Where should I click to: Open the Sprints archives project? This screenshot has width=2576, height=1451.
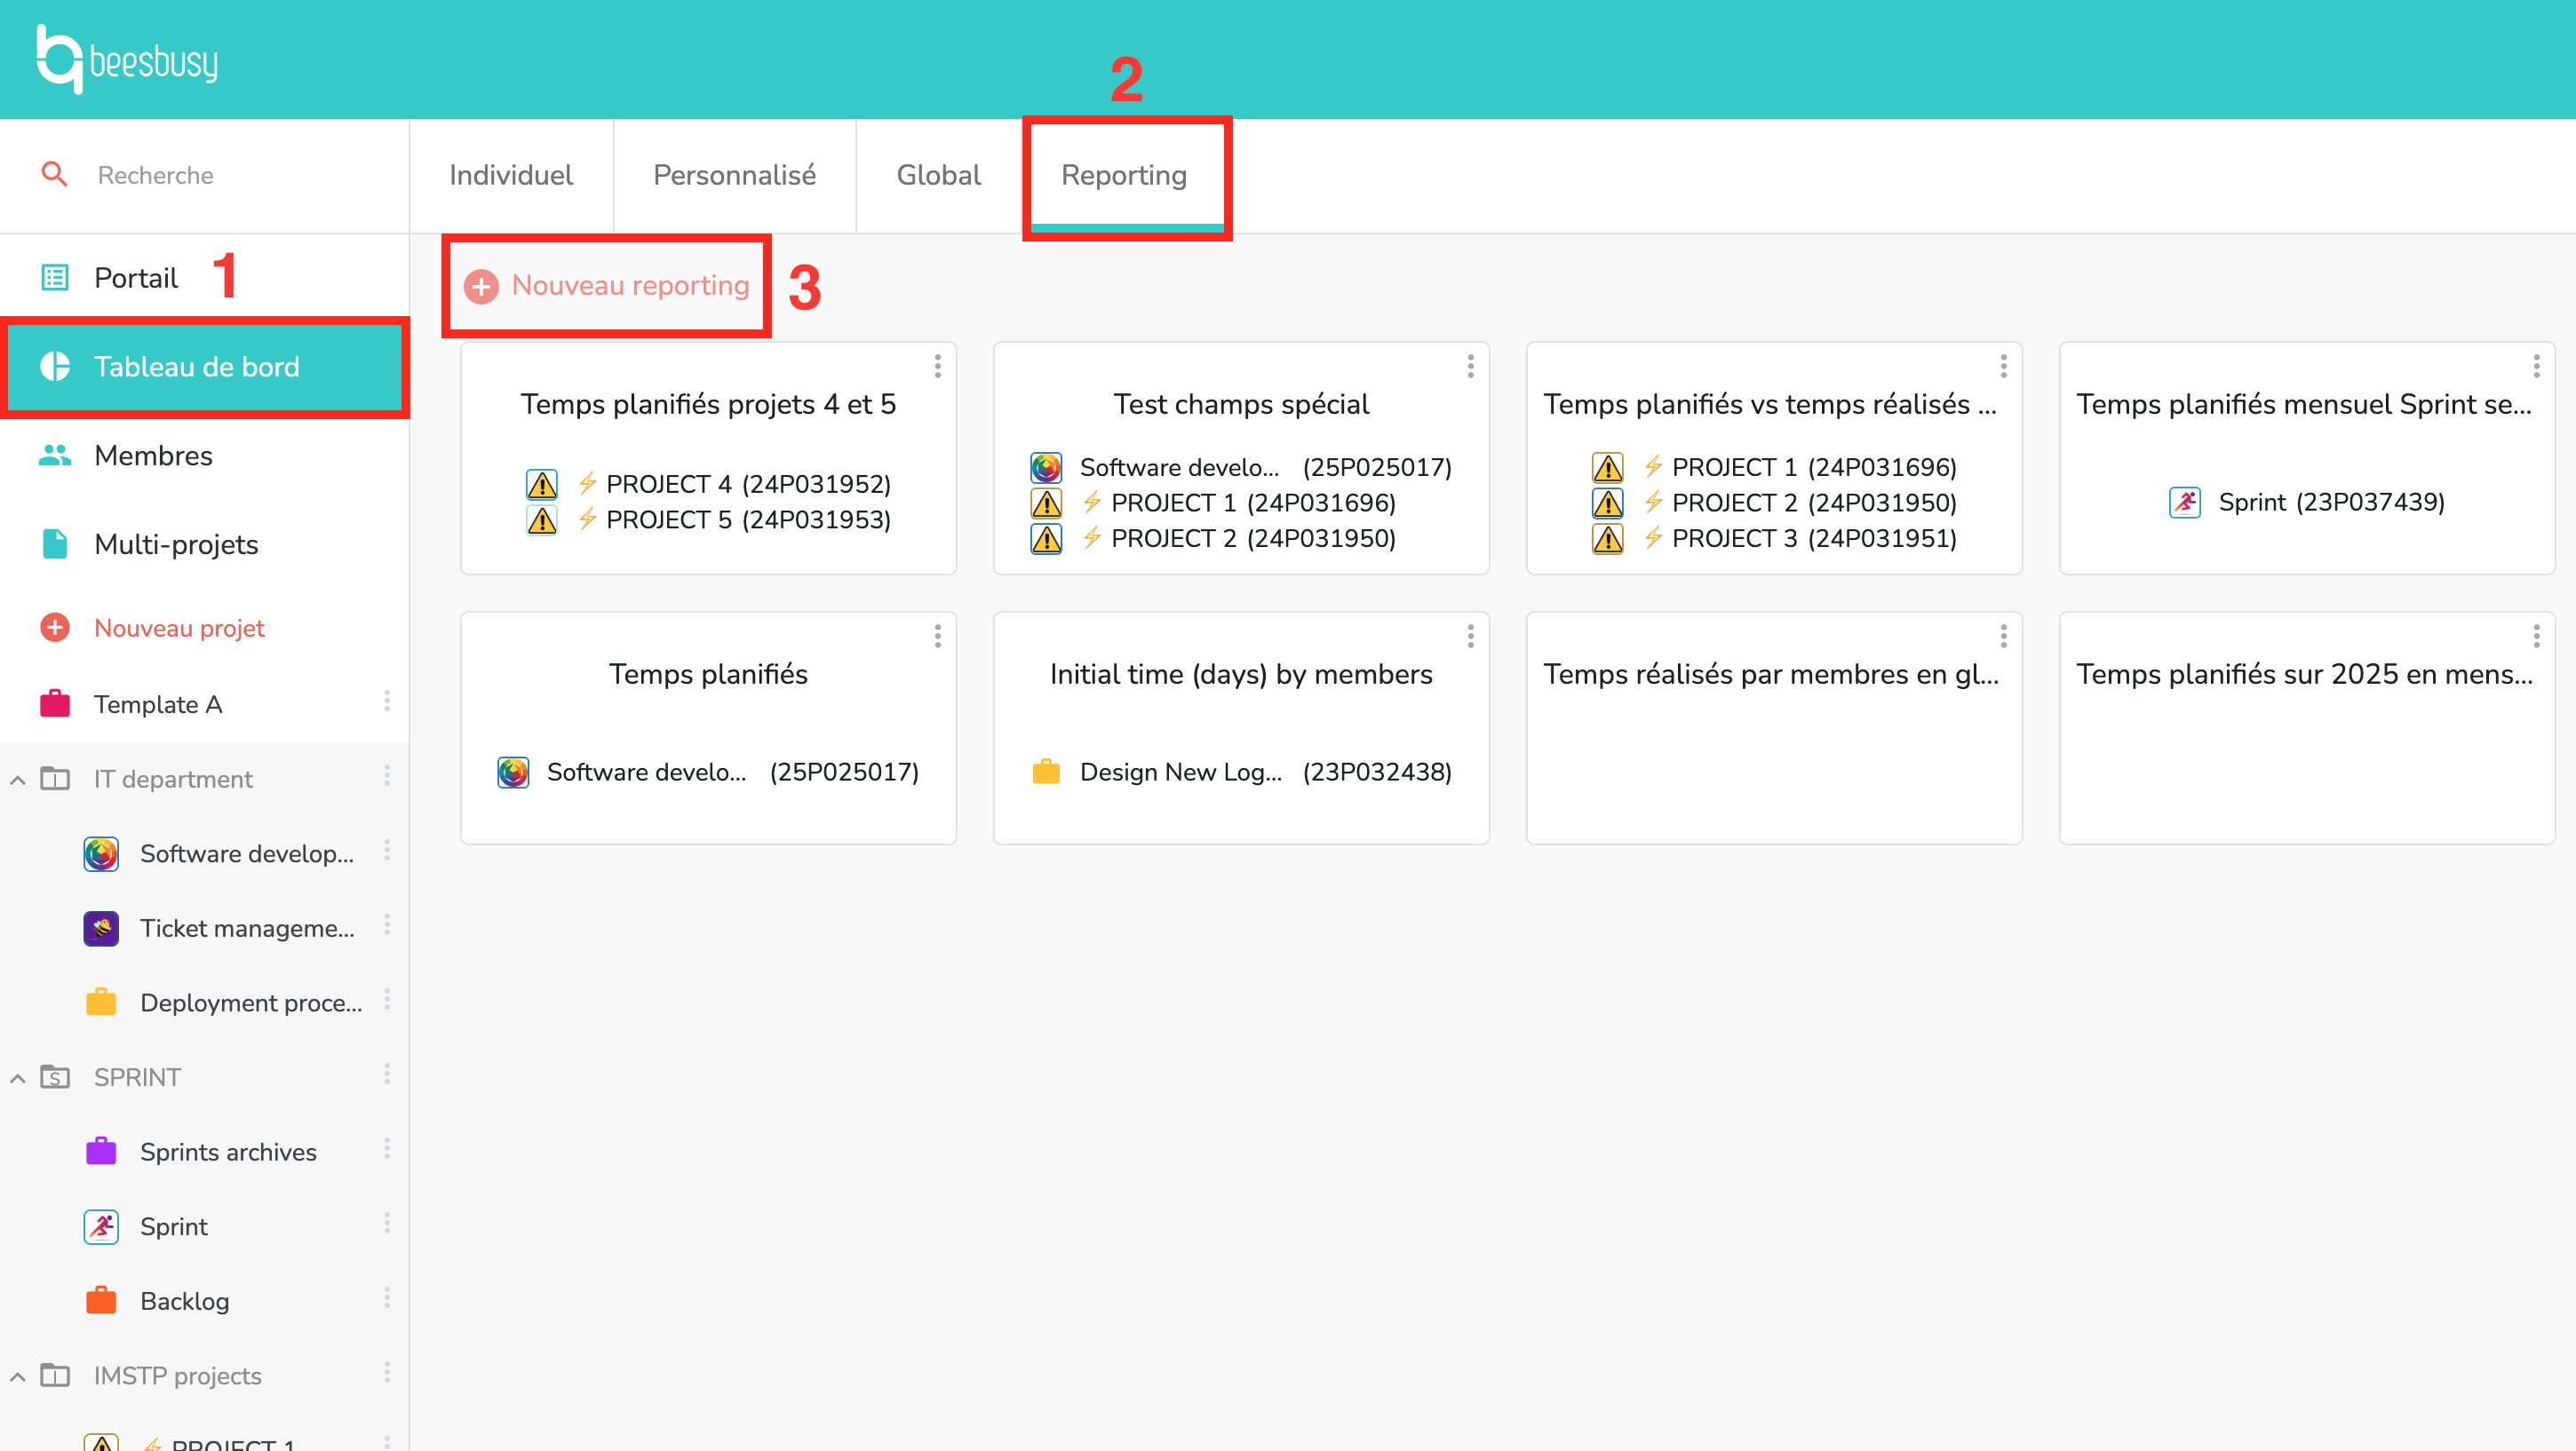[228, 1152]
